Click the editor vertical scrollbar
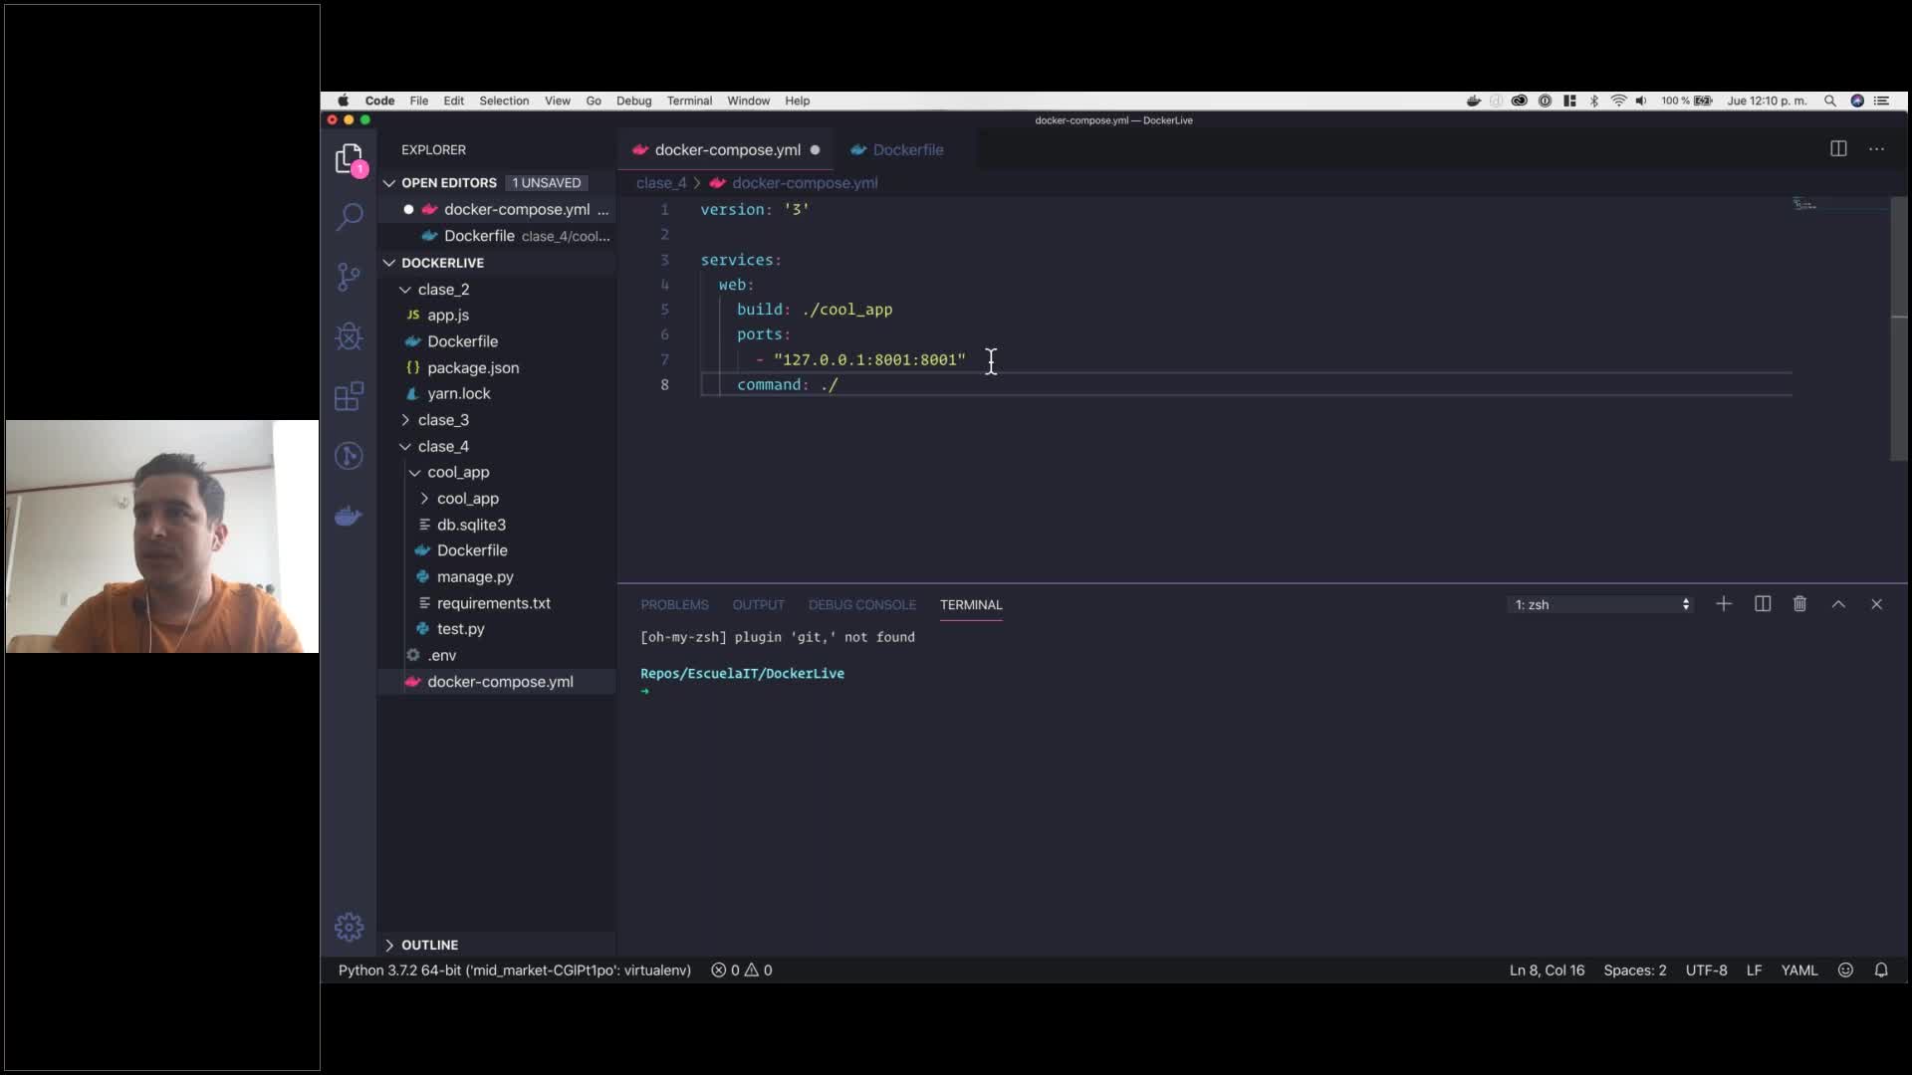This screenshot has width=1912, height=1075. pyautogui.click(x=1897, y=328)
